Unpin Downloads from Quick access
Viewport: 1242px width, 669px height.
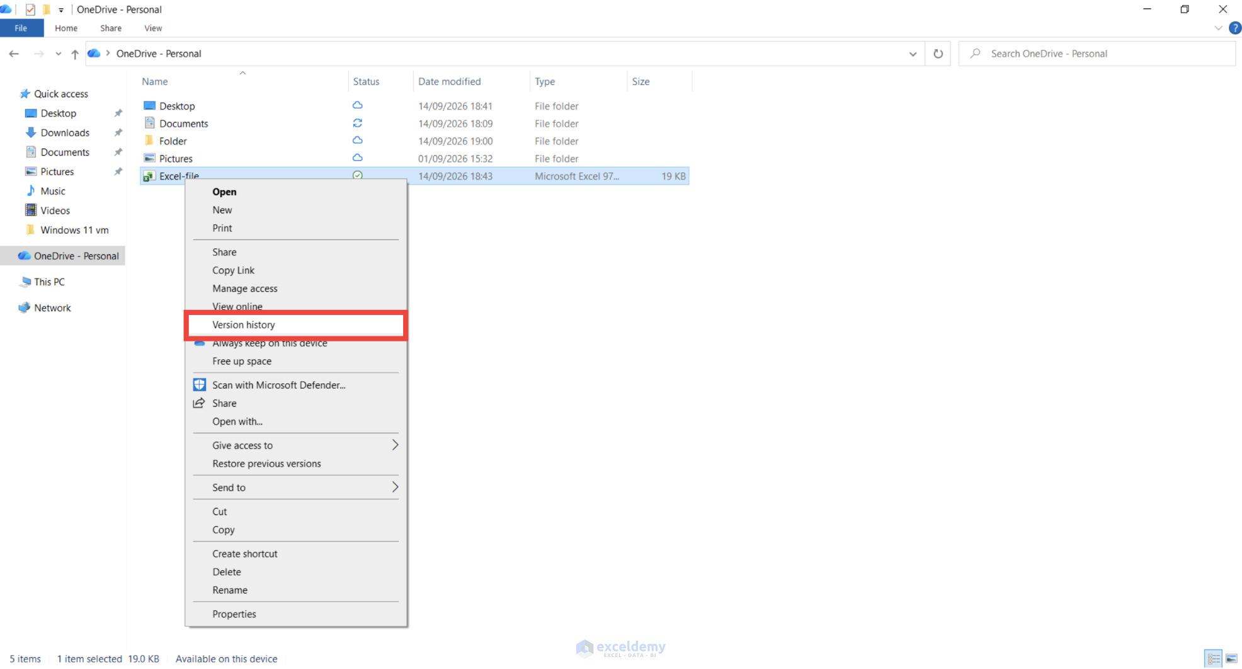(x=118, y=133)
